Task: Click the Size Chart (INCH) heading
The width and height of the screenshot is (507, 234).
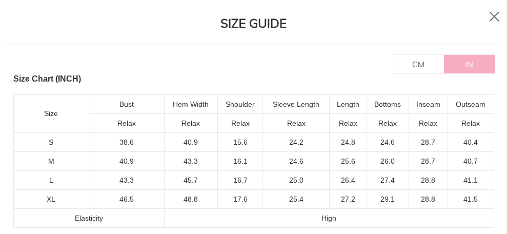Action: (x=47, y=79)
